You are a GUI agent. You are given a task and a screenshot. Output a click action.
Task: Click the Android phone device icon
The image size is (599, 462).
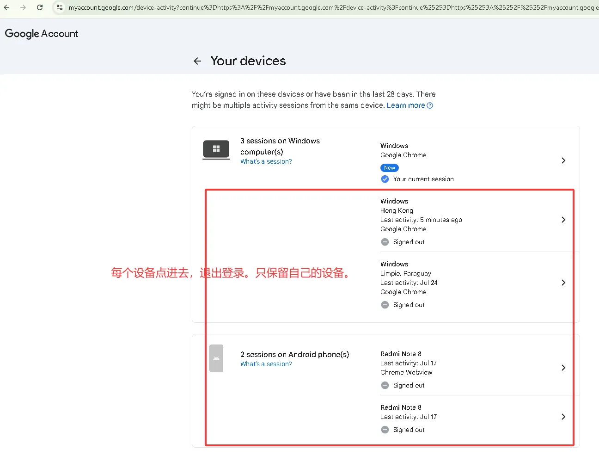tap(216, 358)
